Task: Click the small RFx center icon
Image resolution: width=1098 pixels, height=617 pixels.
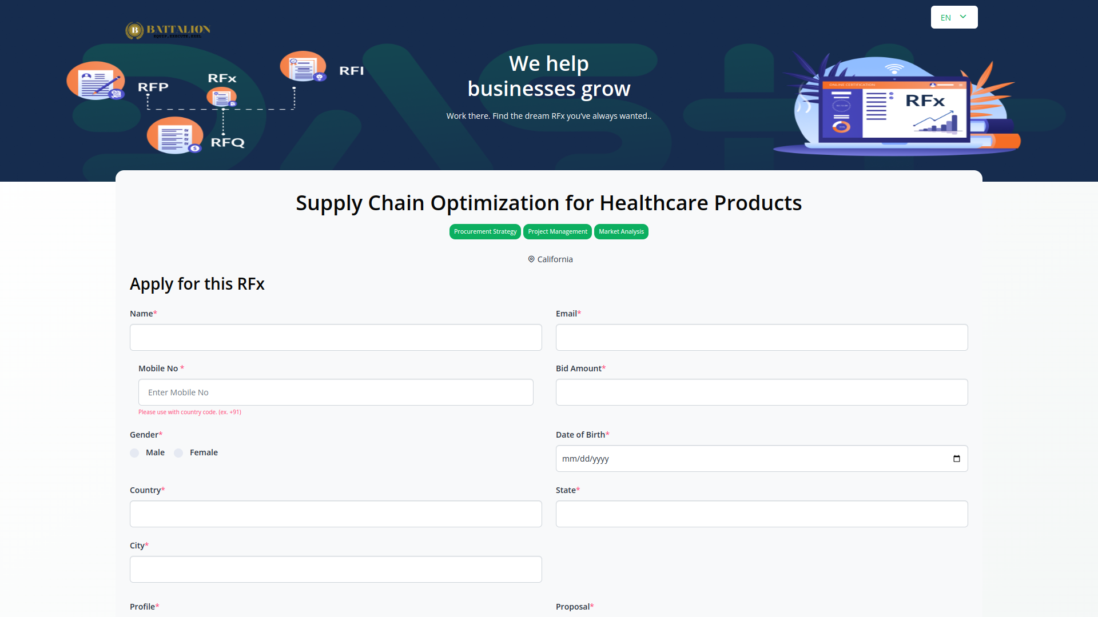Action: click(x=221, y=98)
